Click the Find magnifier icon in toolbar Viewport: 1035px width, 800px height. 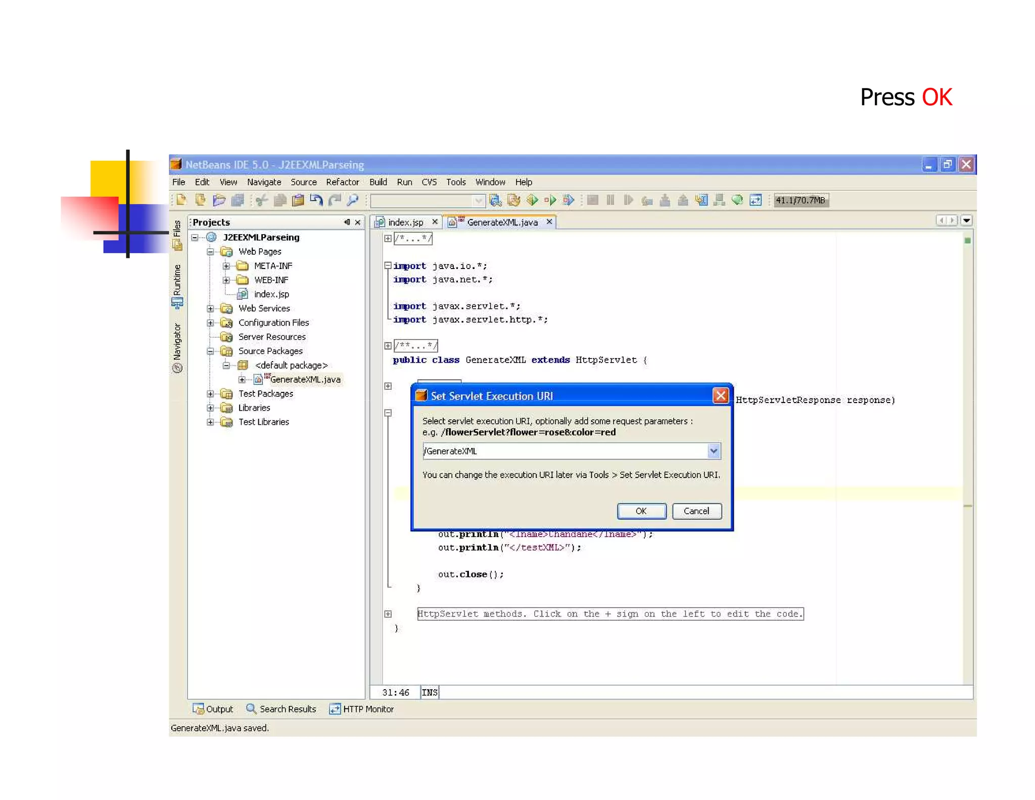pos(353,200)
